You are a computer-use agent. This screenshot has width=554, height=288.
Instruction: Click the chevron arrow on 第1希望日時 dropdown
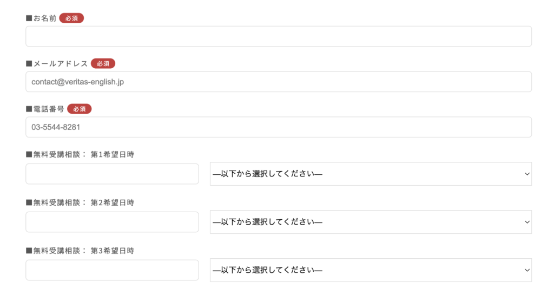tap(527, 174)
